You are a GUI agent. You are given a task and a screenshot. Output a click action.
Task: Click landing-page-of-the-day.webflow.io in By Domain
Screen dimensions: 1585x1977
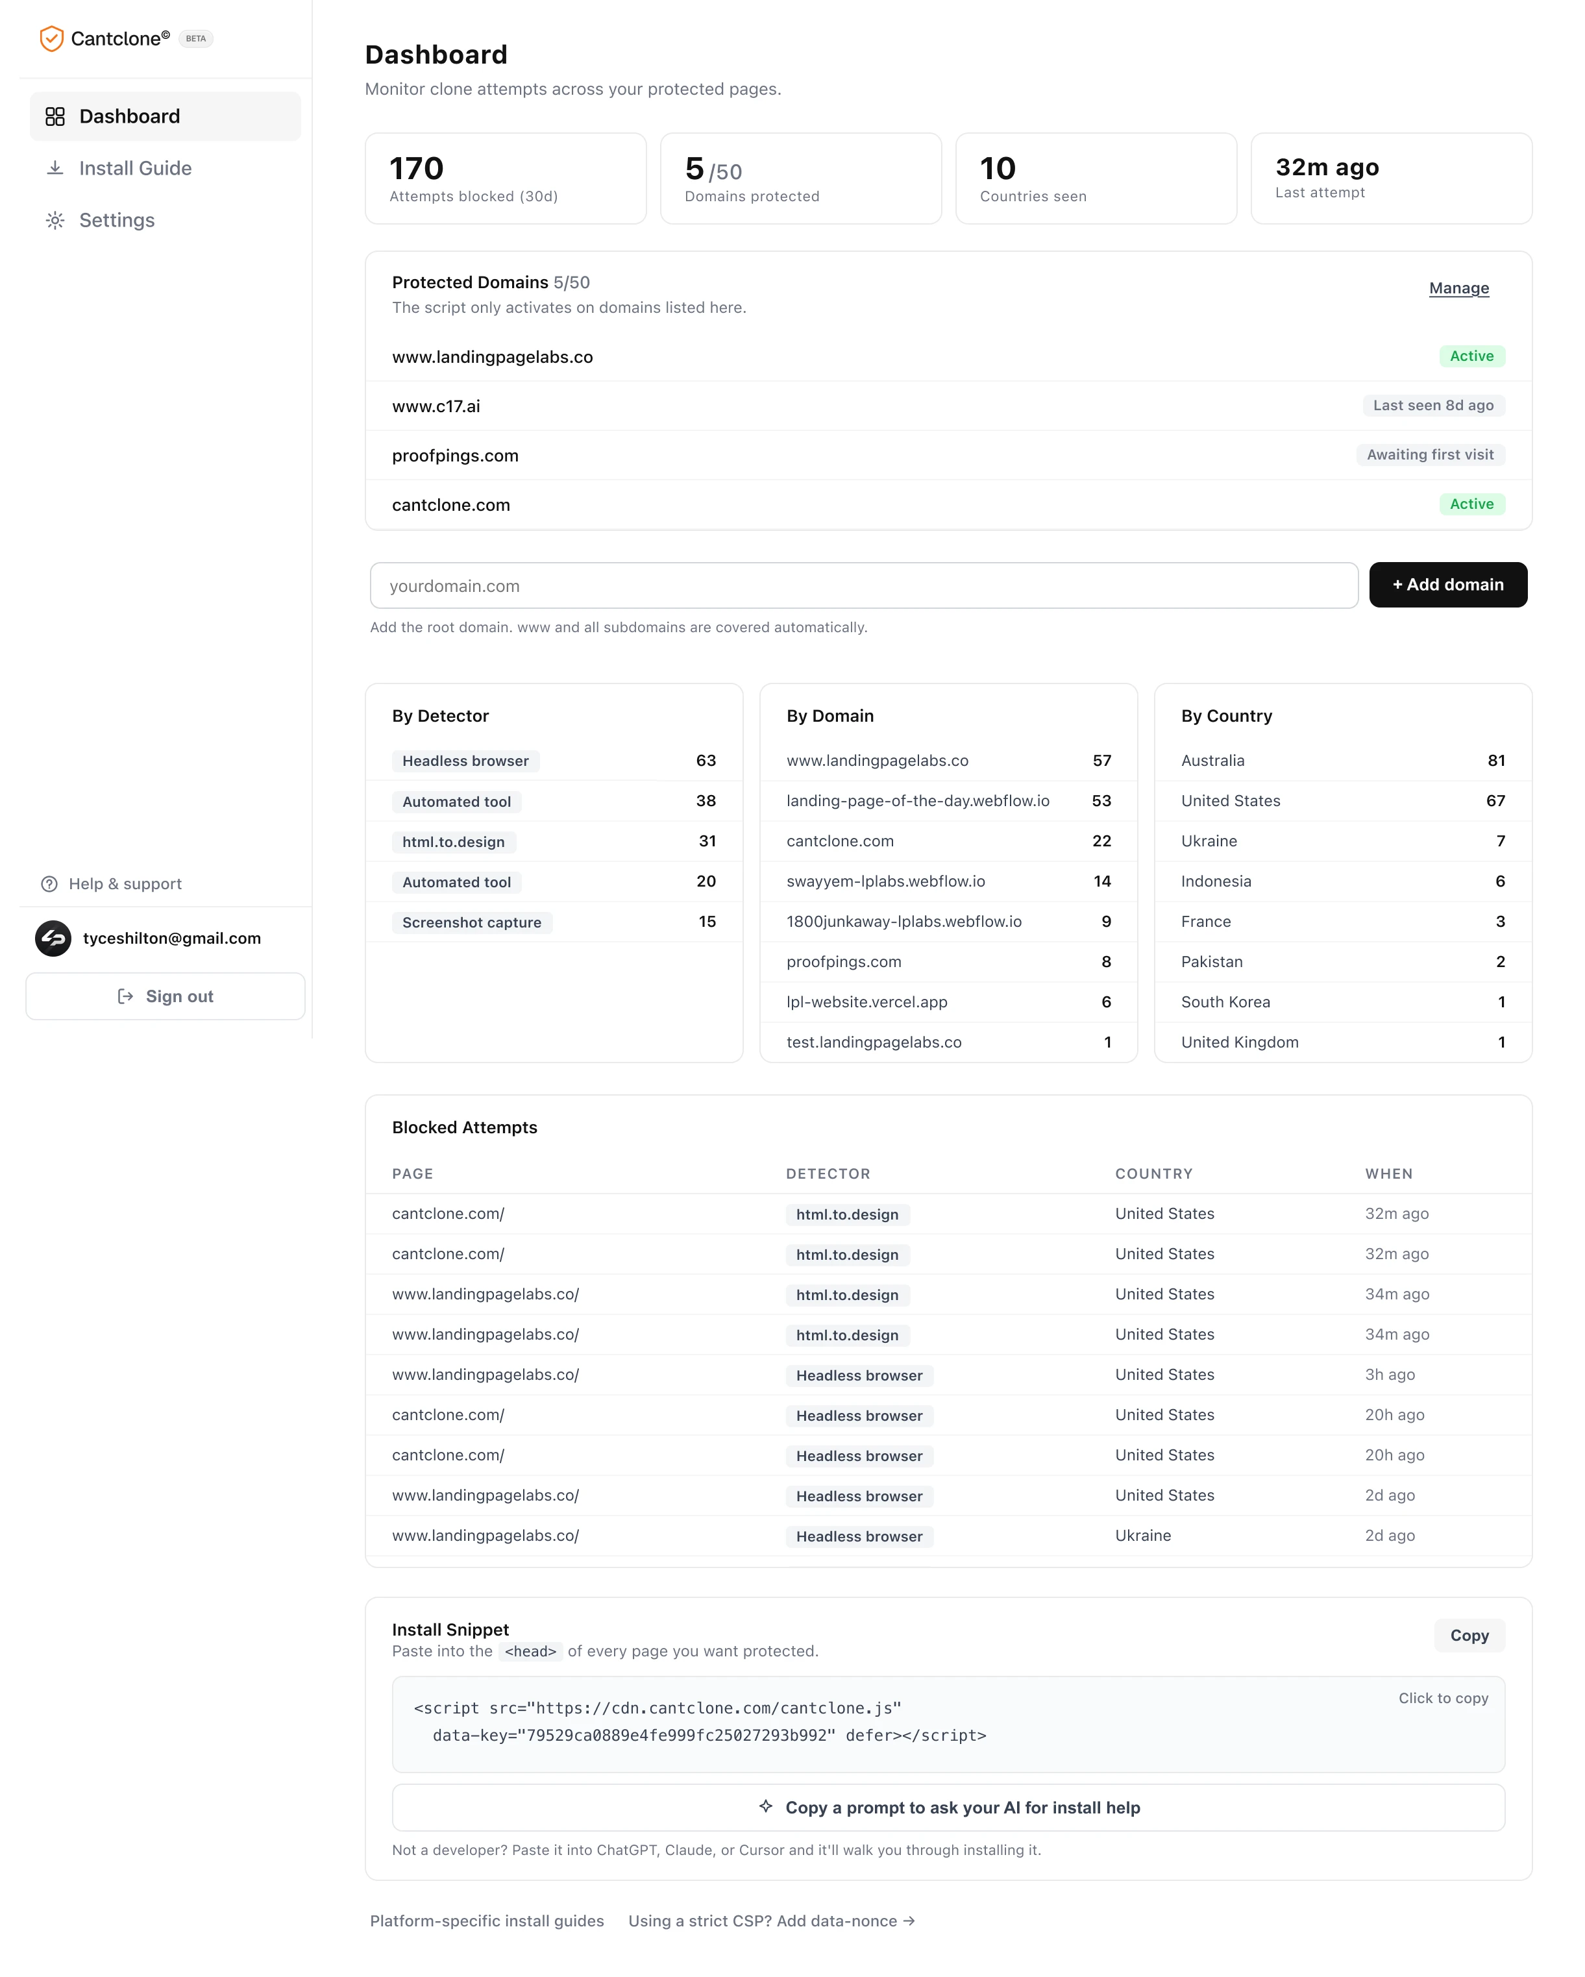click(917, 800)
